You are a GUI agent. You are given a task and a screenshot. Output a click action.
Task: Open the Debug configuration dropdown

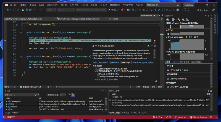pos(51,10)
